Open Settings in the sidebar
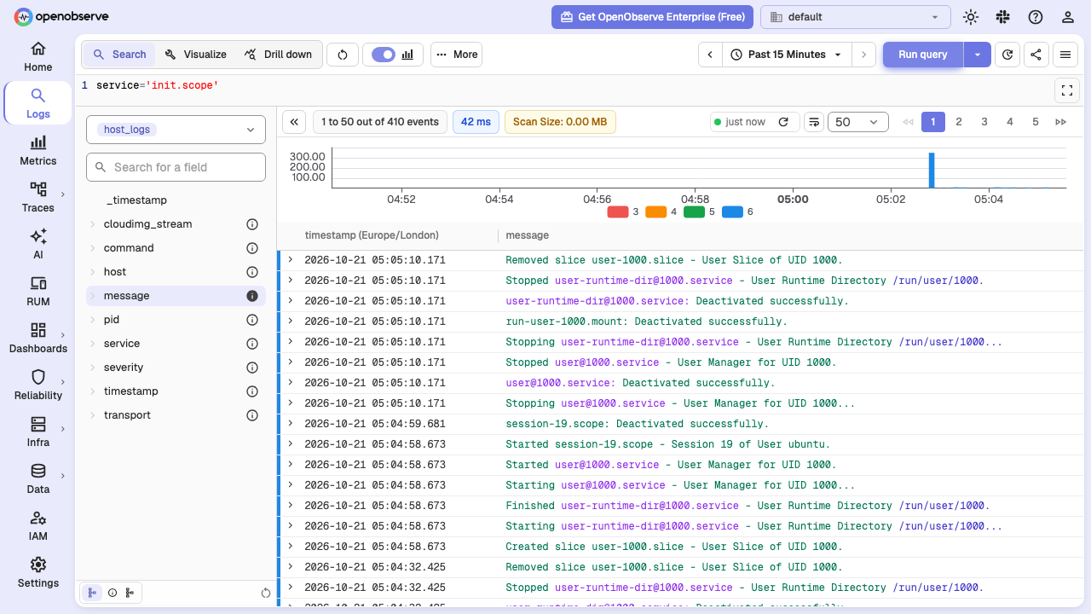 [38, 573]
